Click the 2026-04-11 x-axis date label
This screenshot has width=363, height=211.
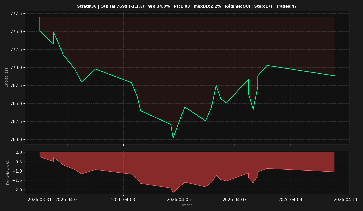pos(346,200)
